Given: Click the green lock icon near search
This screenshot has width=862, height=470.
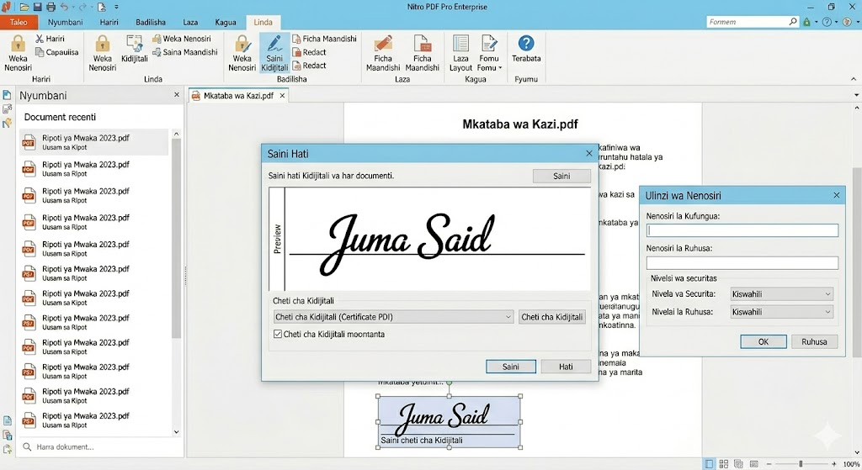Looking at the screenshot, I should pos(806,22).
